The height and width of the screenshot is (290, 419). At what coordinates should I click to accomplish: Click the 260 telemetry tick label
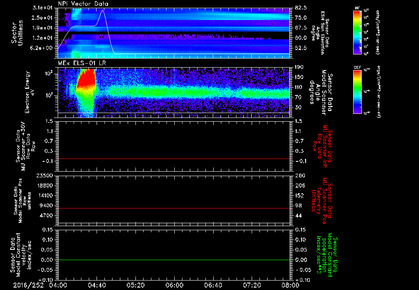click(299, 175)
